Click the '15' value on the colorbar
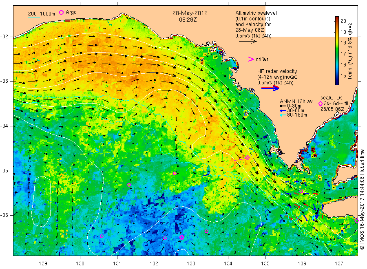 pos(343,75)
